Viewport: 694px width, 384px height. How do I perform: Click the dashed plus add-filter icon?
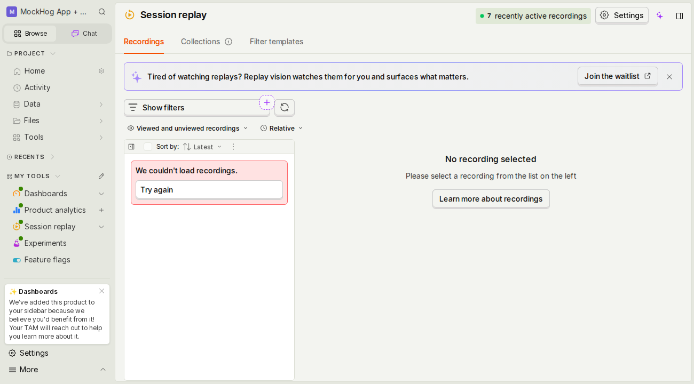[267, 102]
